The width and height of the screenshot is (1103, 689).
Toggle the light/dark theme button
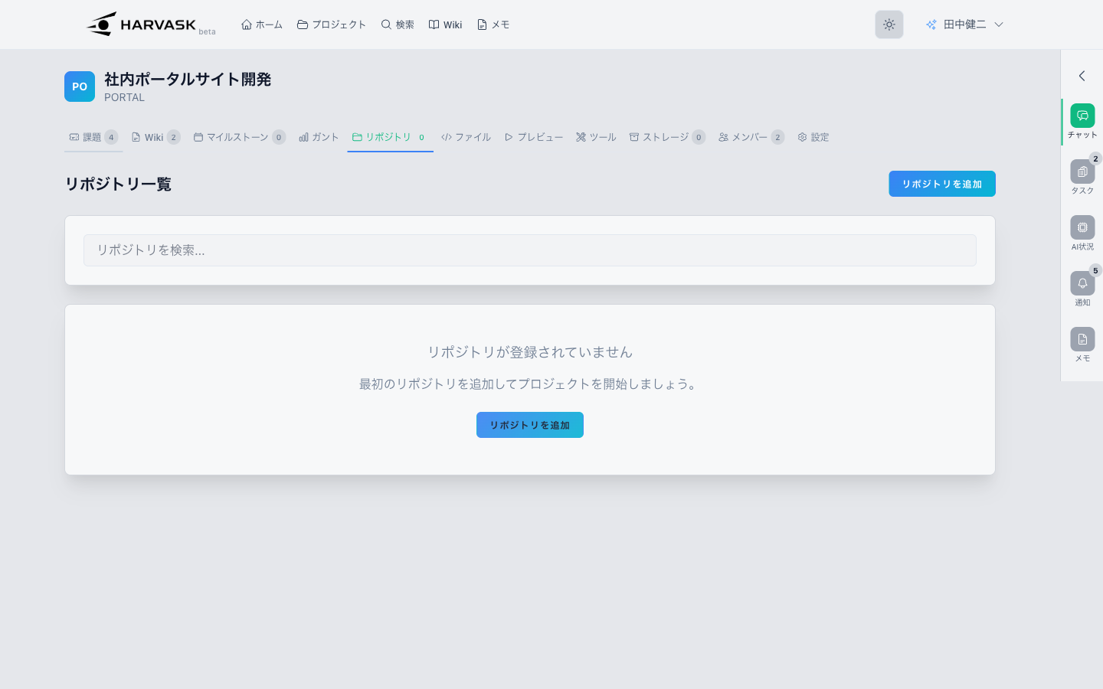point(889,24)
